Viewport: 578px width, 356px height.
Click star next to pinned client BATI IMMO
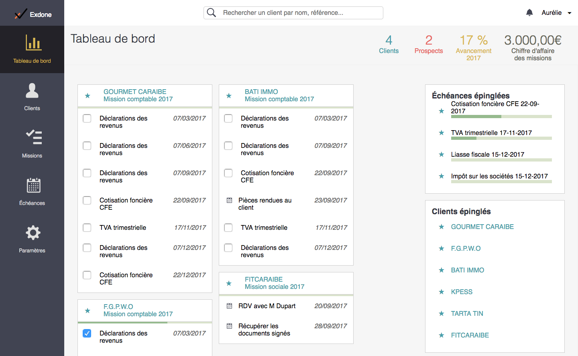pos(442,270)
